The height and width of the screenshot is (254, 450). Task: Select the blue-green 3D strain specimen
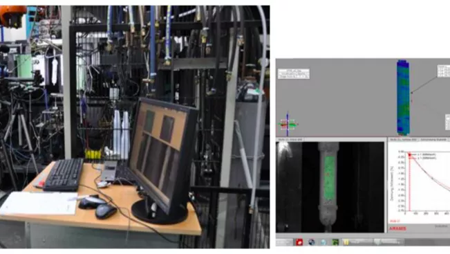click(403, 98)
